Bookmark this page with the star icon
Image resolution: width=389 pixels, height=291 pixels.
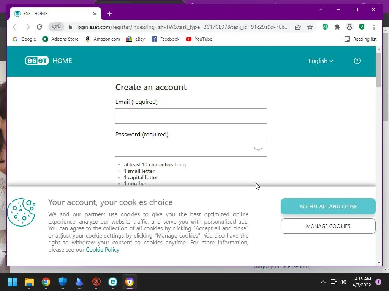point(310,27)
